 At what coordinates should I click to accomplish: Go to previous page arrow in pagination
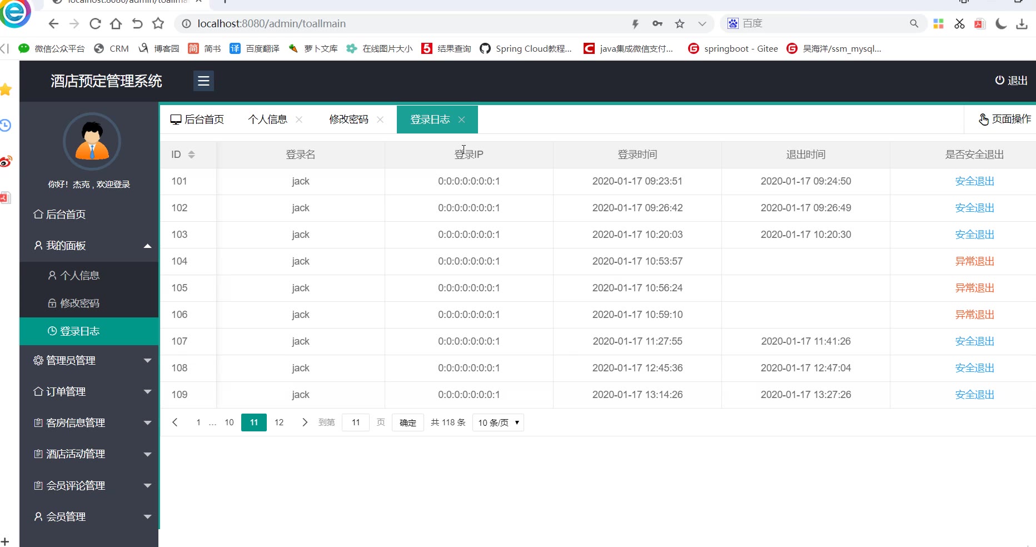pos(175,422)
